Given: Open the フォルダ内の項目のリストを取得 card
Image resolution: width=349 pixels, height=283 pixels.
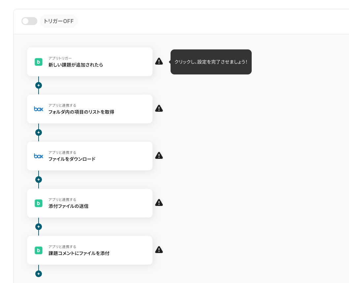Looking at the screenshot, I should (90, 109).
